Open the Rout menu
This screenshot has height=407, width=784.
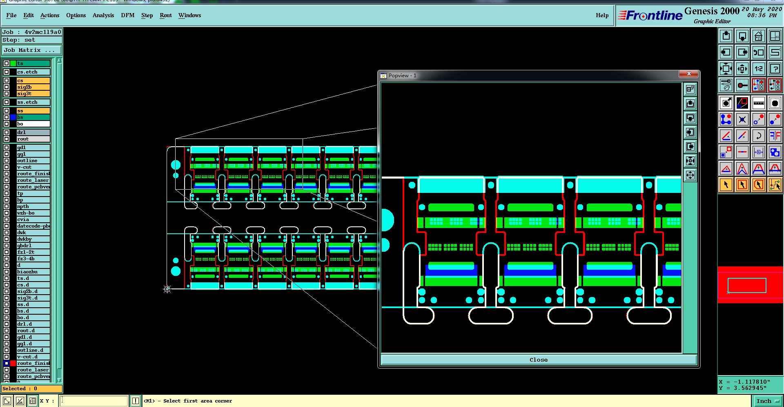(166, 15)
